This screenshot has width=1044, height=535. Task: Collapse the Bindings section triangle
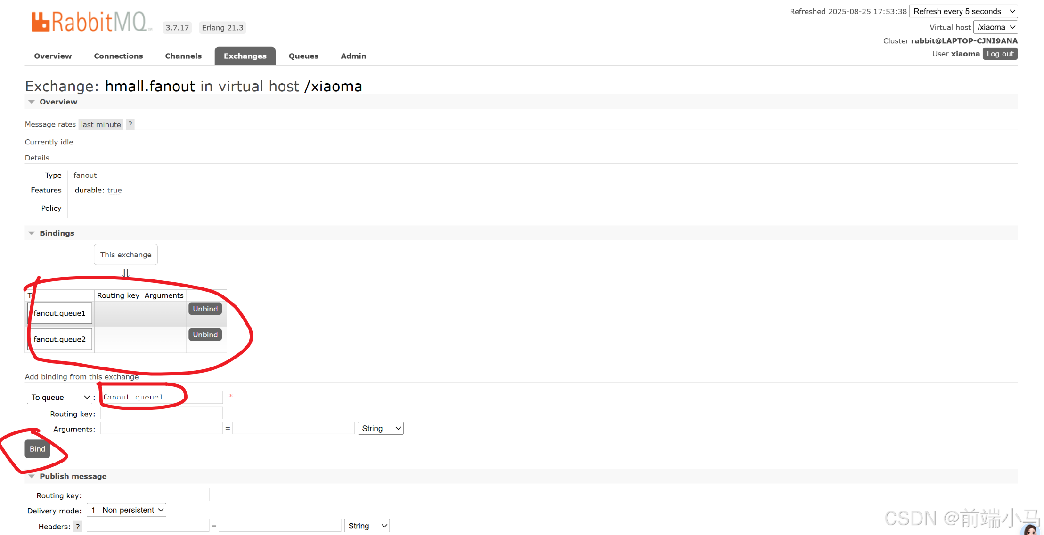pyautogui.click(x=32, y=233)
